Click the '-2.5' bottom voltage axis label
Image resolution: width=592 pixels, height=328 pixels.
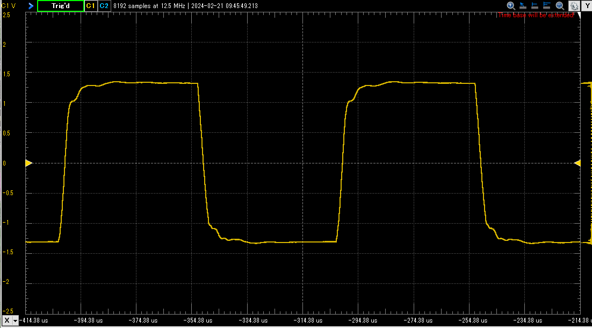[8, 311]
